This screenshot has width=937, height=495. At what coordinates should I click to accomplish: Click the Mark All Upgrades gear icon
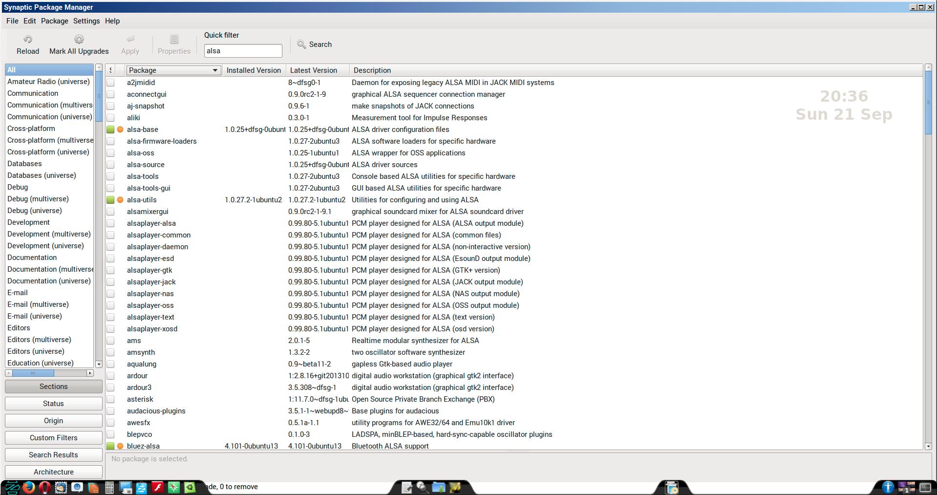tap(79, 40)
